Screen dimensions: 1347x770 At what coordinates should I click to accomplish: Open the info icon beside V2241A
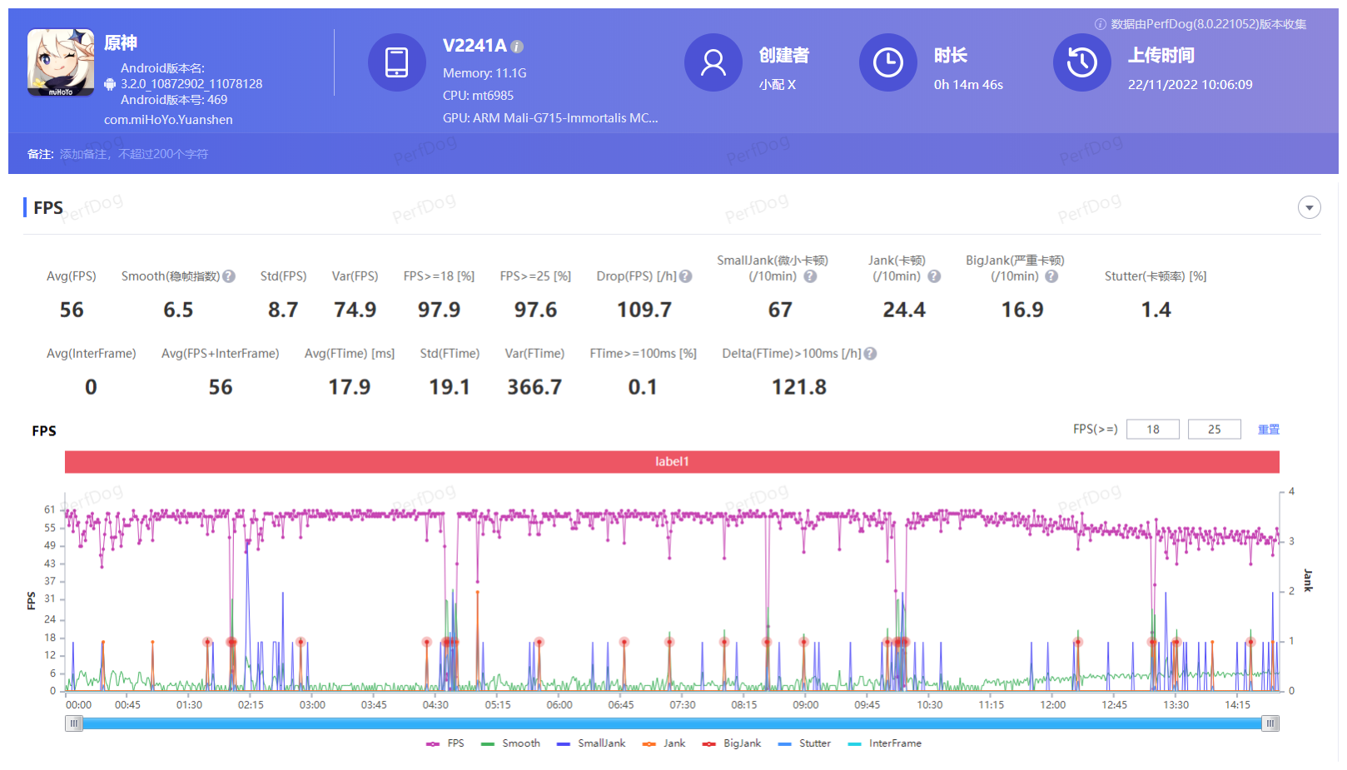(517, 47)
